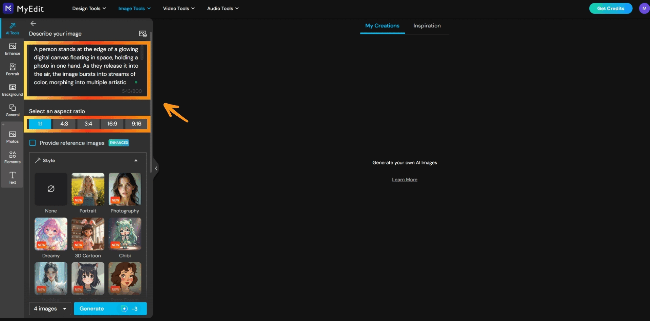Select the Photography style thumbnail
The width and height of the screenshot is (650, 321).
pos(125,189)
